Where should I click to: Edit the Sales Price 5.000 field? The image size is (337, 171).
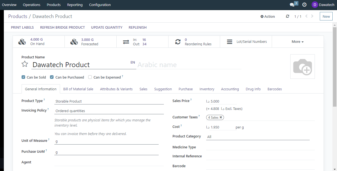coord(223,101)
